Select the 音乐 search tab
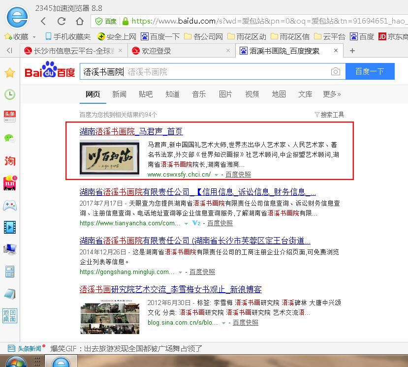 tap(199, 94)
